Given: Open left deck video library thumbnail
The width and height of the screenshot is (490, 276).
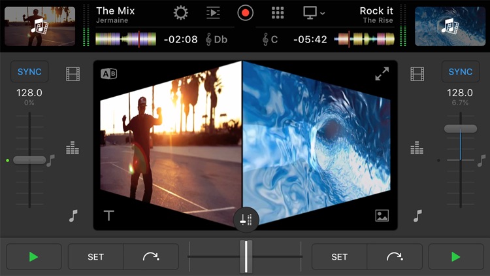Looking at the screenshot, I should (x=40, y=26).
